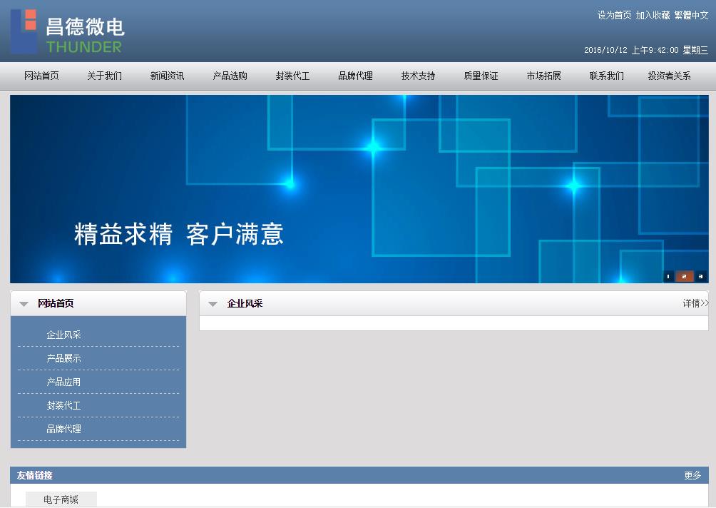Viewport: 716px width, 508px height.
Task: Open 品牌代理 in the top navigation
Action: point(356,76)
